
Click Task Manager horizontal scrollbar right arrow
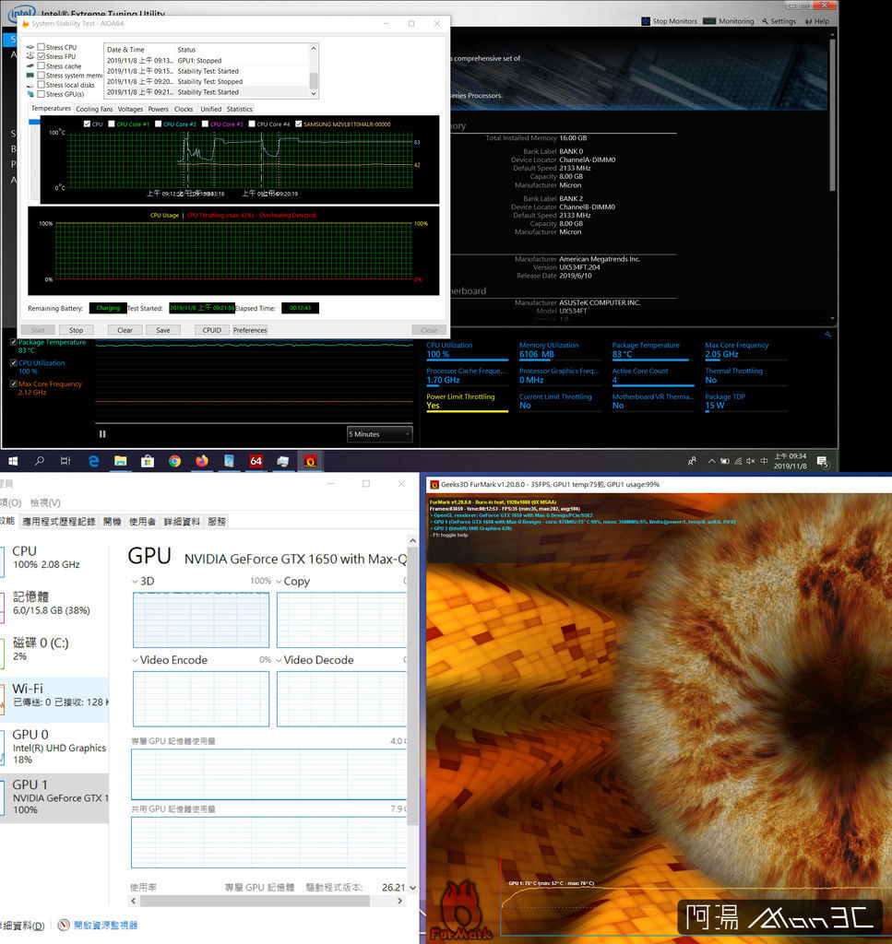coord(400,902)
